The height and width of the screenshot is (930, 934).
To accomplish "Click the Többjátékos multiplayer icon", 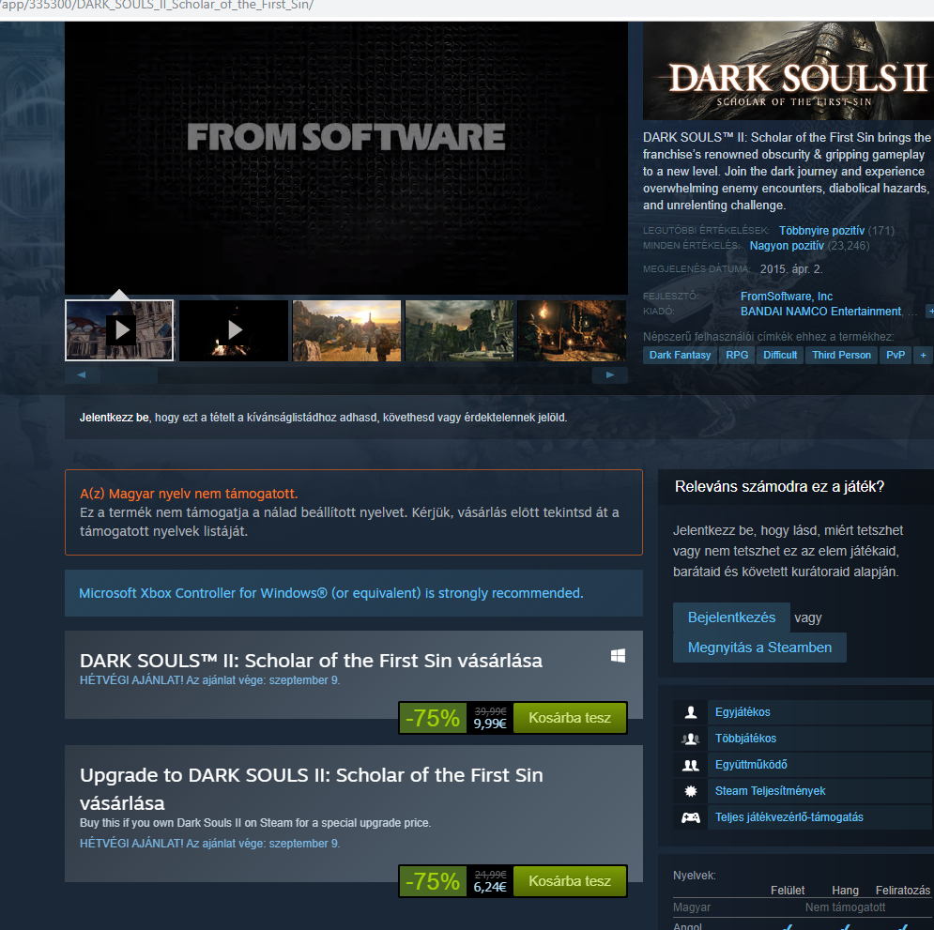I will tap(690, 739).
